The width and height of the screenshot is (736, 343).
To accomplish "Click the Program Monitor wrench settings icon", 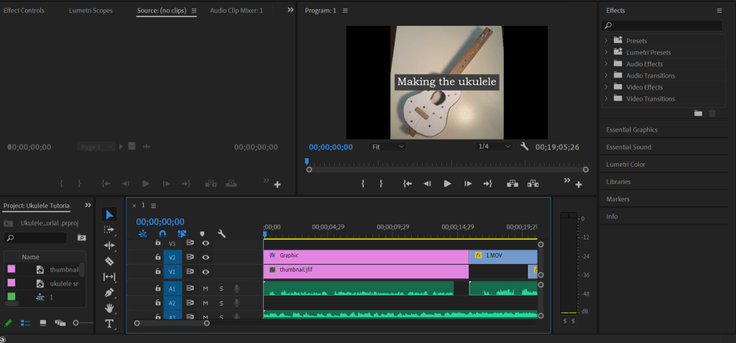I will (525, 147).
